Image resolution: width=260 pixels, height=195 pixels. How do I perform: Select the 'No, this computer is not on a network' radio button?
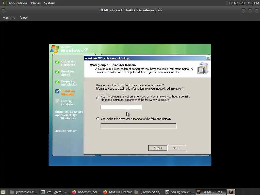tap(98, 98)
